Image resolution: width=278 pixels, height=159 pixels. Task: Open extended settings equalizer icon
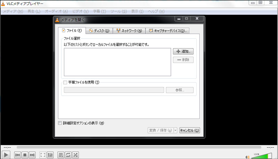(50, 155)
